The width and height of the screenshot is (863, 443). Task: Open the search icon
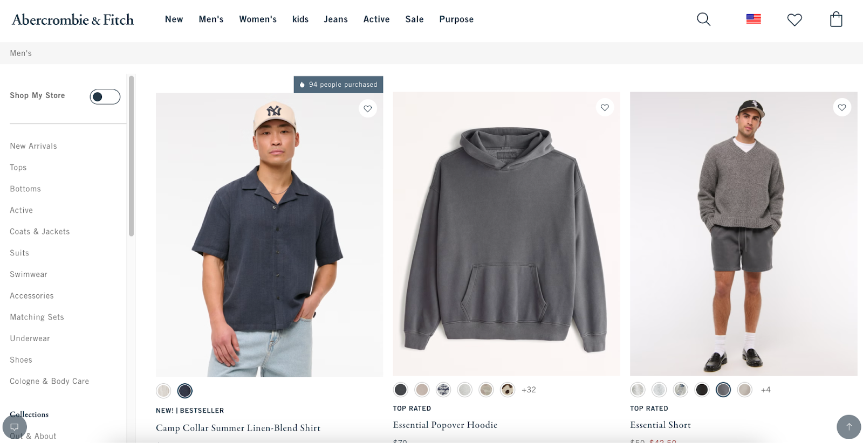[x=703, y=19]
